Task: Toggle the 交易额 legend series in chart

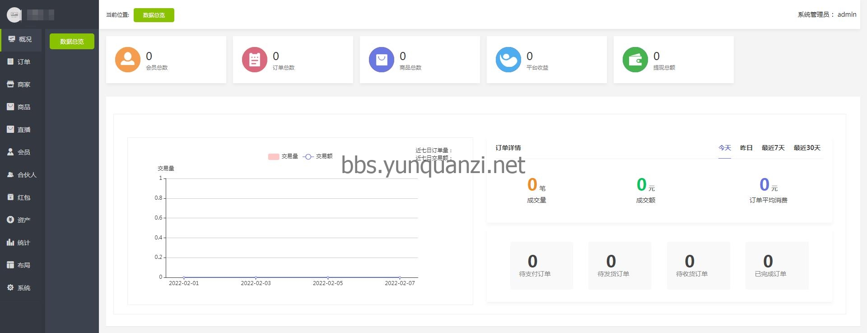Action: 318,156
